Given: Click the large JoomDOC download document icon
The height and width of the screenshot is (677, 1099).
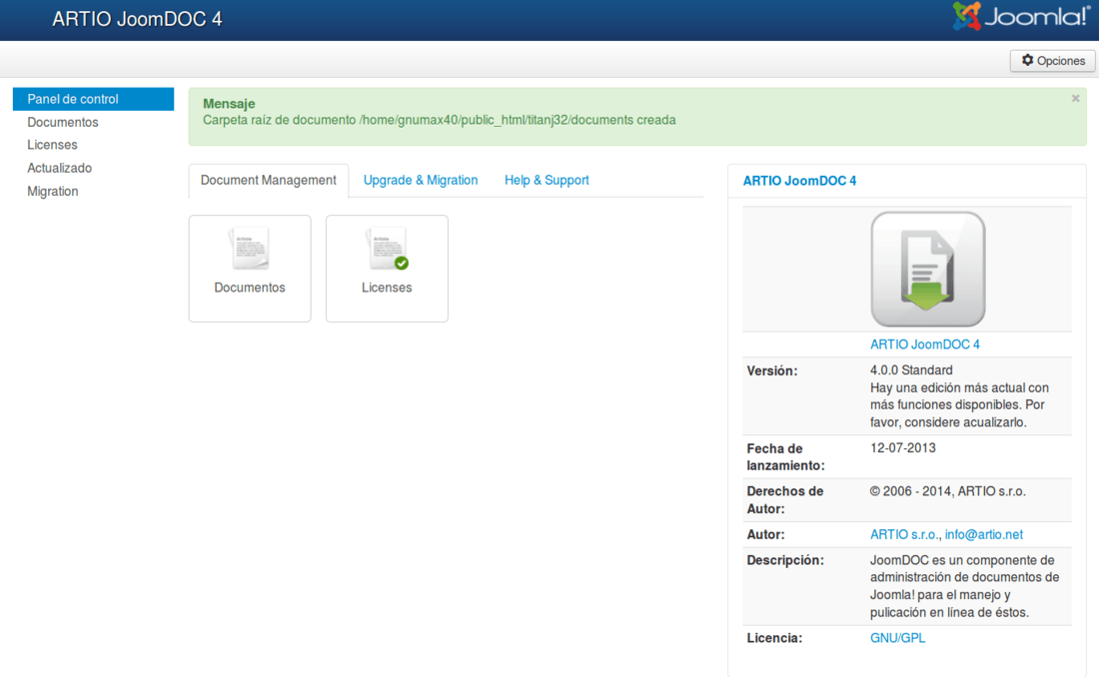Looking at the screenshot, I should 928,270.
